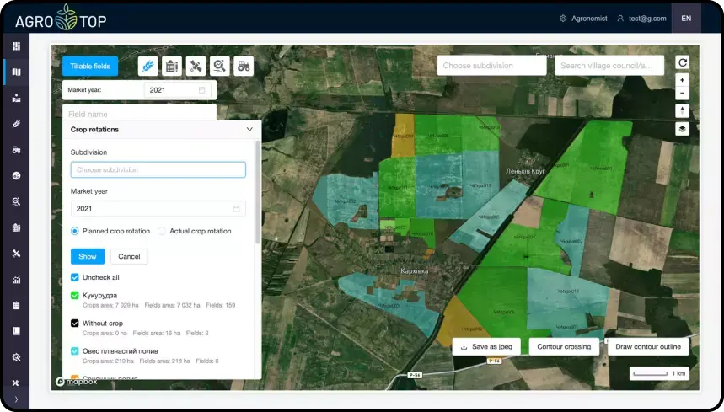Viewport: 724px width, 412px height.
Task: Click the round pie-chart icon in sidebar
Action: tap(17, 176)
